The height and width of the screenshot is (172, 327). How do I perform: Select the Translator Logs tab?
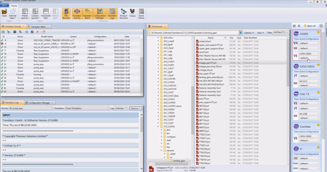tap(12, 102)
